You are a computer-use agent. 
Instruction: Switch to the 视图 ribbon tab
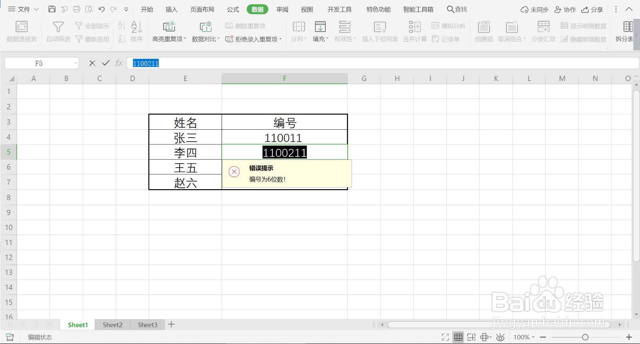click(307, 9)
